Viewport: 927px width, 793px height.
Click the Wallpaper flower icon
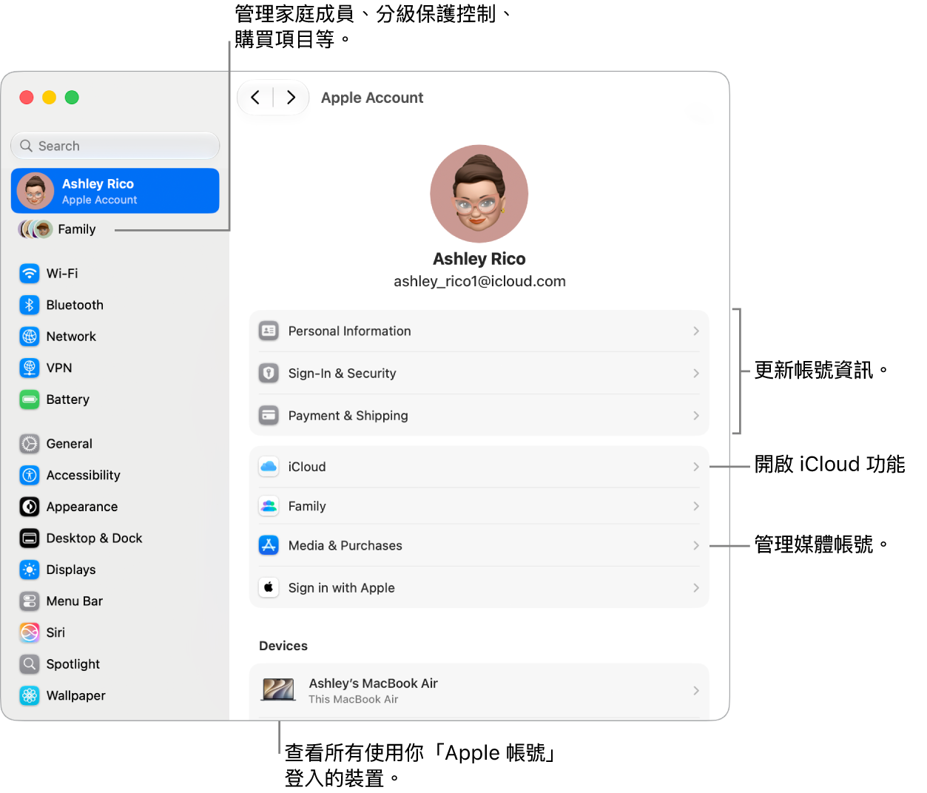(30, 695)
